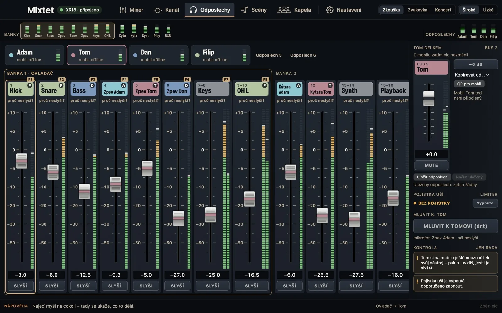Switch to the Kanál tab

(x=166, y=10)
